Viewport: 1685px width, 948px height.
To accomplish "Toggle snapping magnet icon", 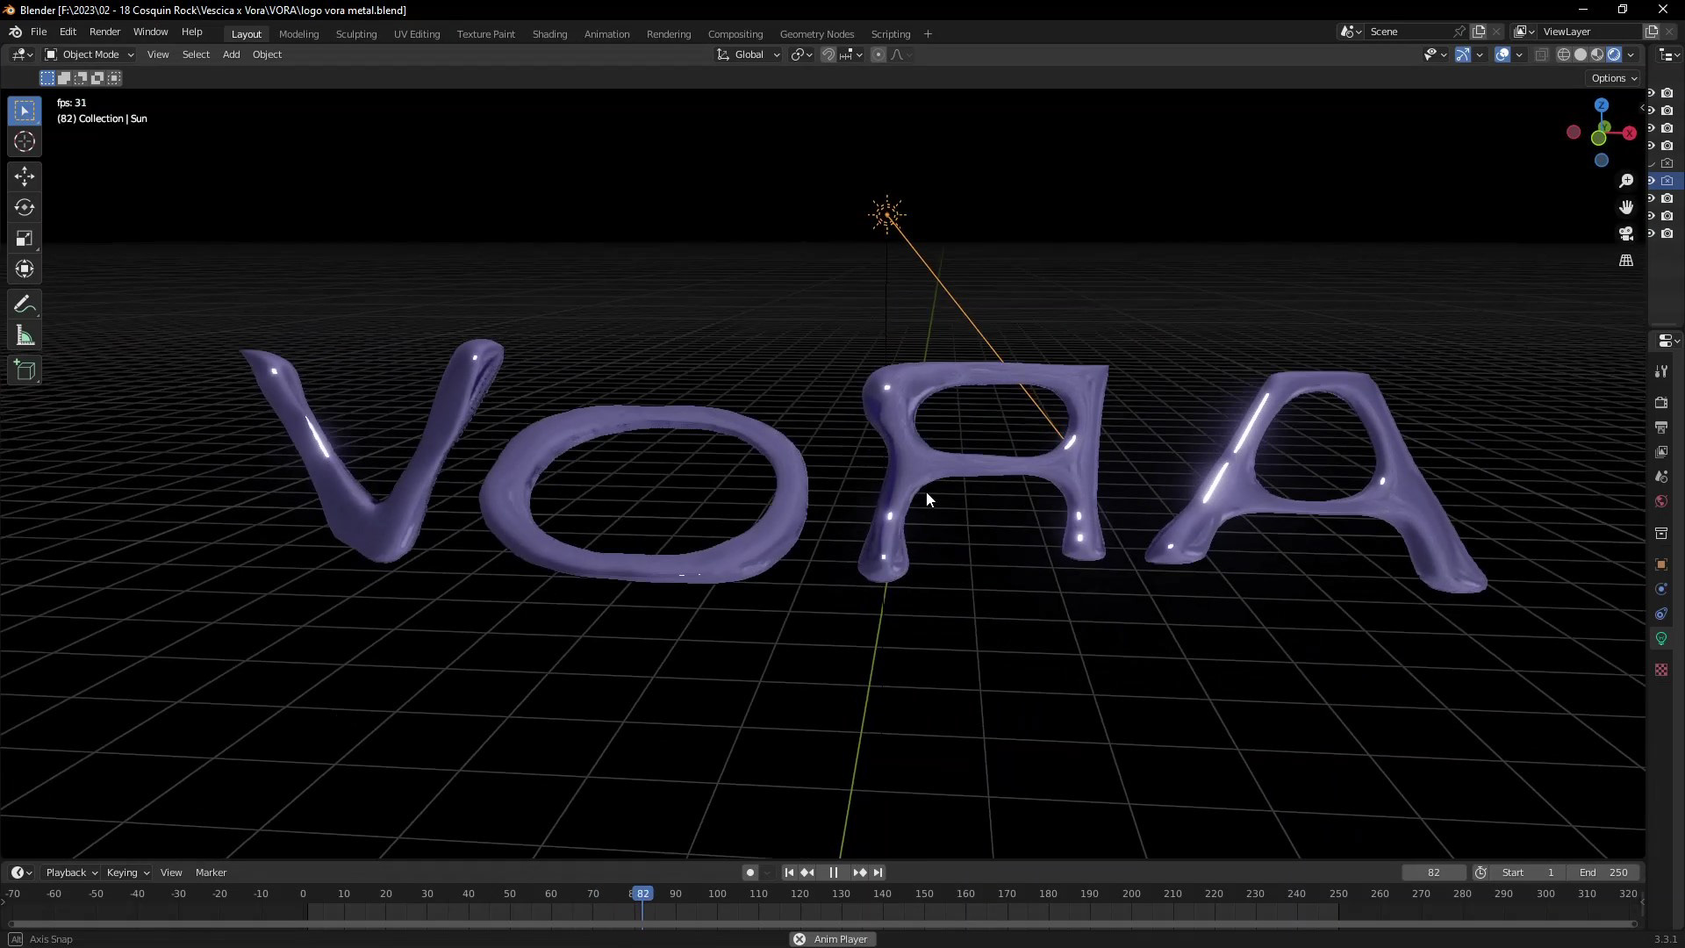I will 828,54.
